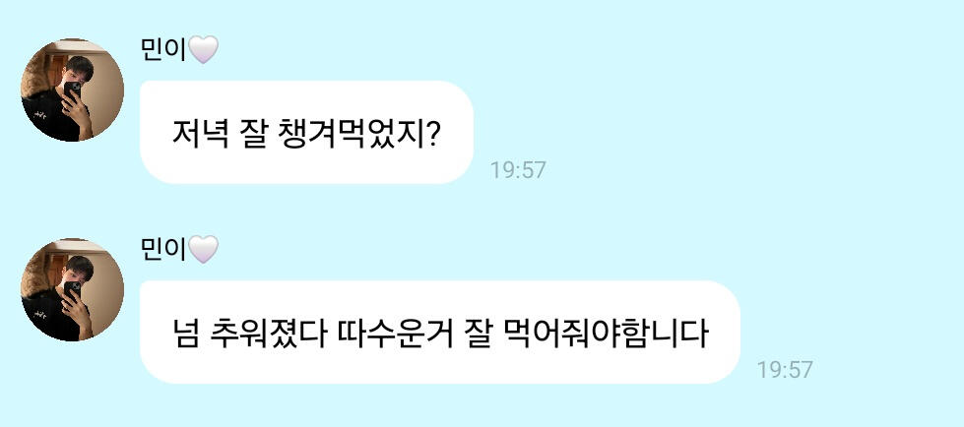The width and height of the screenshot is (964, 427).
Task: Open the lower 민이 profile picture
Action: (73, 289)
